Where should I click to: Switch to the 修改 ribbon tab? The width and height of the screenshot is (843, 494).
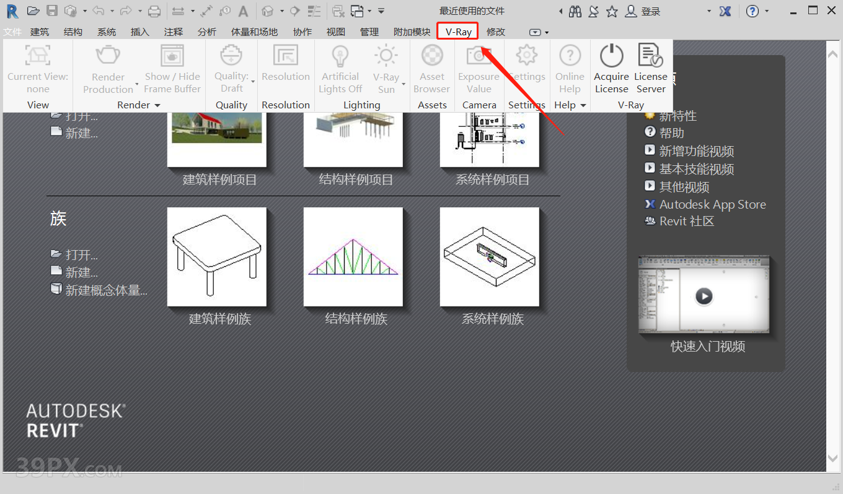[x=496, y=32]
